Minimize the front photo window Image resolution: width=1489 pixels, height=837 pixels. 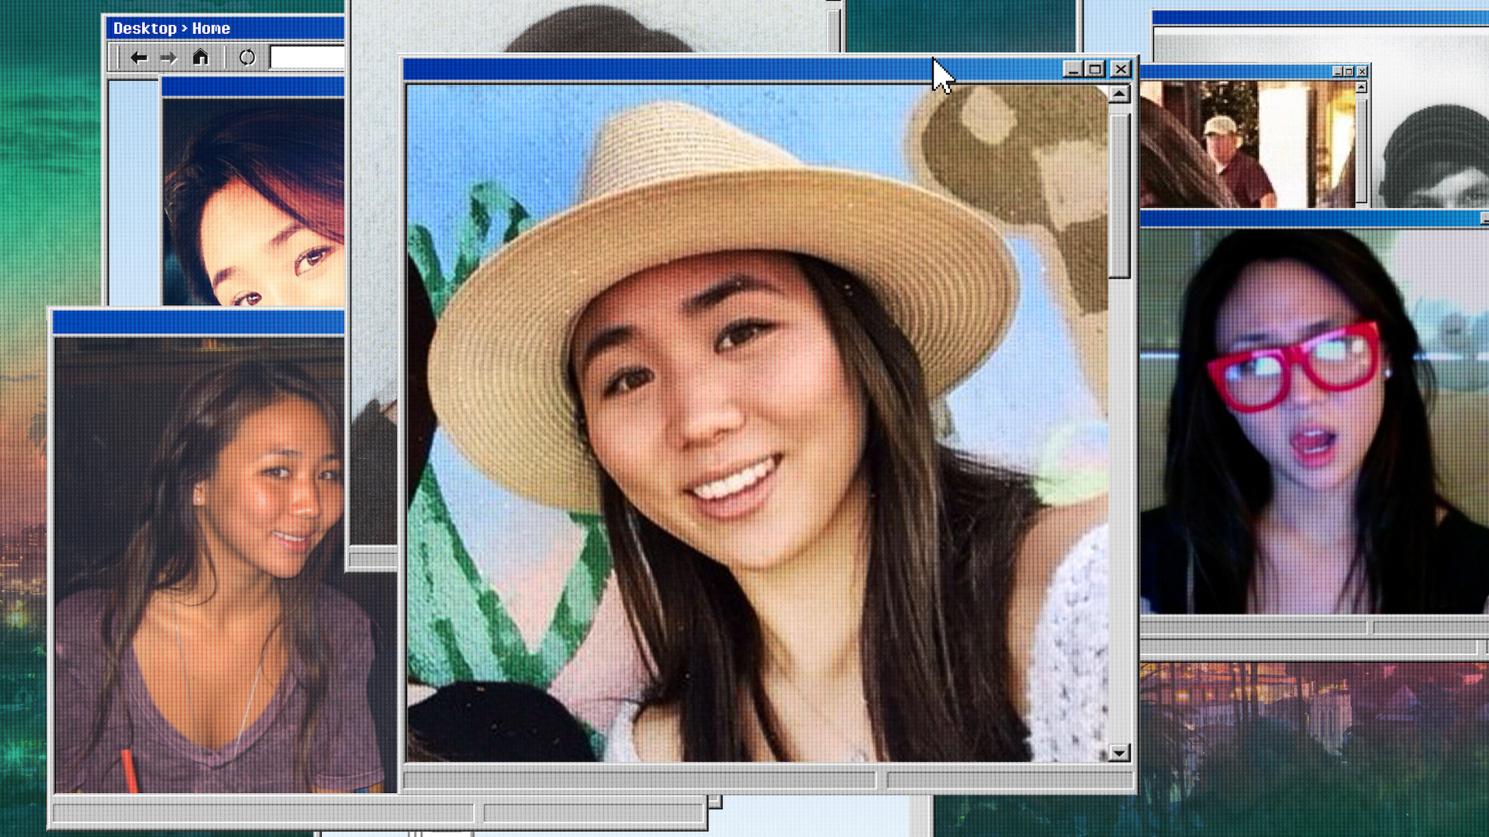[x=1073, y=70]
